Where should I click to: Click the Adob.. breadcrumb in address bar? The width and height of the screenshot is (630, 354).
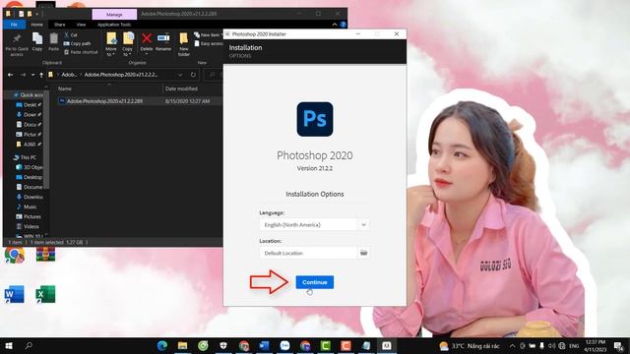click(x=69, y=75)
